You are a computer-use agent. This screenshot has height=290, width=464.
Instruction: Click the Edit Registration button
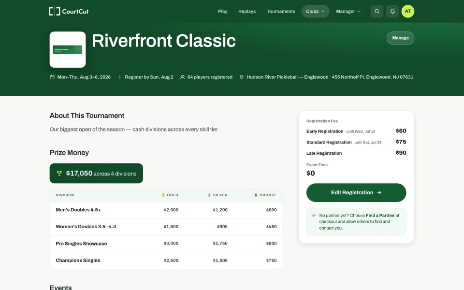[356, 193]
